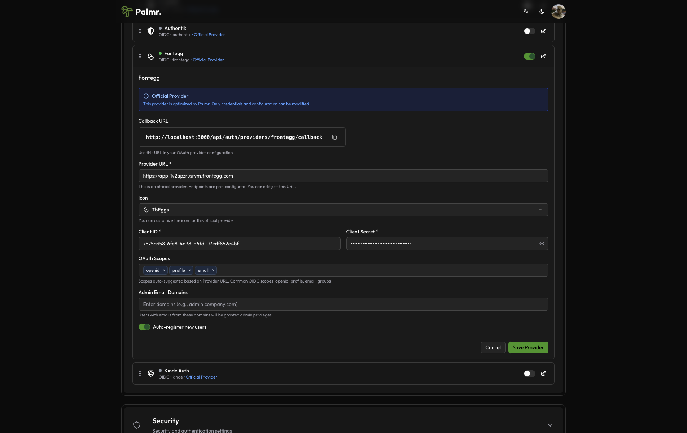Remove the email scope tag
The height and width of the screenshot is (433, 687).
coord(213,270)
